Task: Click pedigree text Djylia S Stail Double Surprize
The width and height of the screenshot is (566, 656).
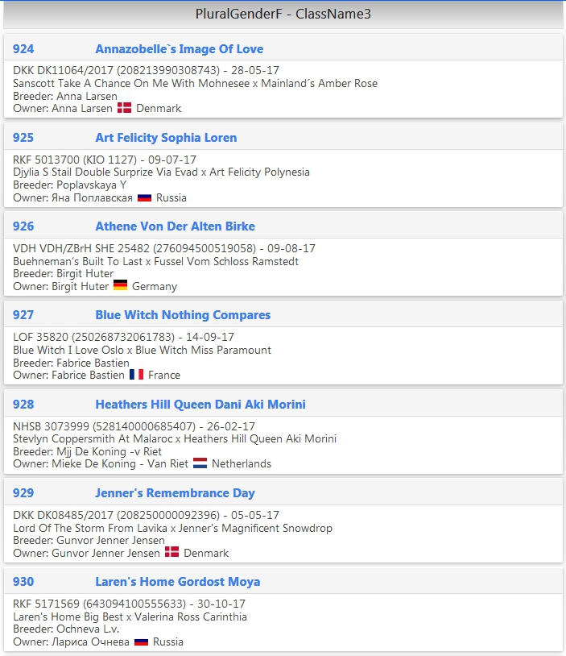Action: click(x=161, y=172)
